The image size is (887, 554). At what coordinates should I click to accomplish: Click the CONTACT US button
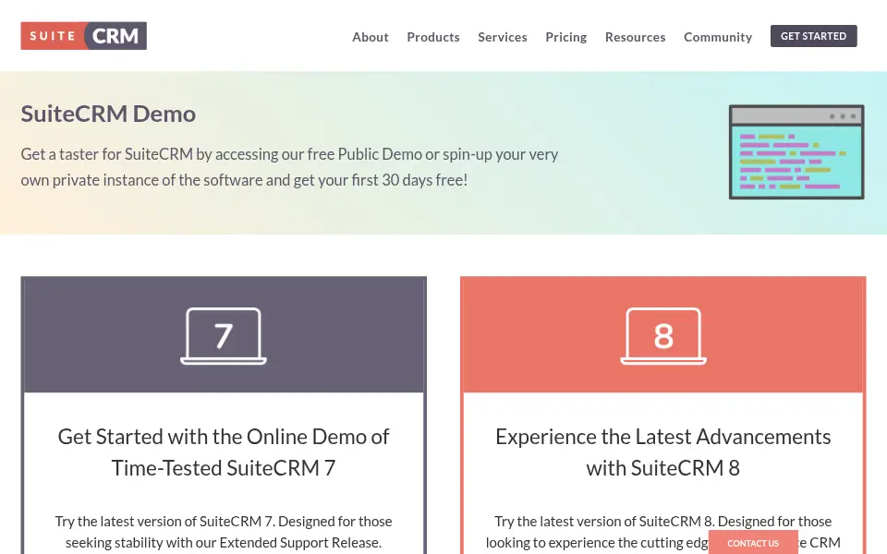[753, 543]
